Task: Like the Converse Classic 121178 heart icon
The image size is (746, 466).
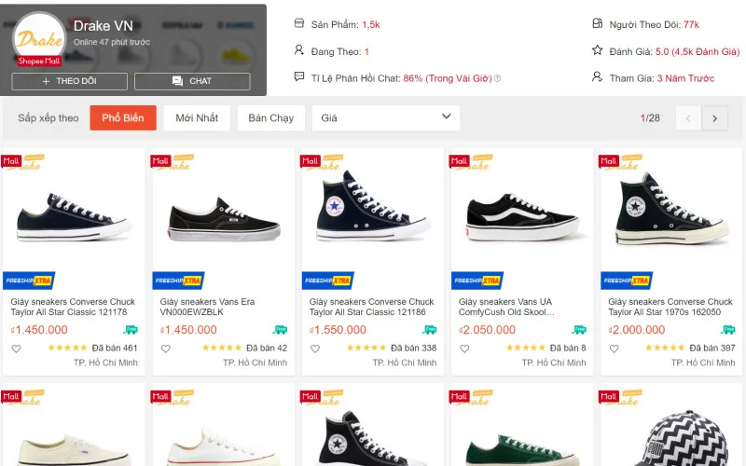Action: tap(16, 349)
